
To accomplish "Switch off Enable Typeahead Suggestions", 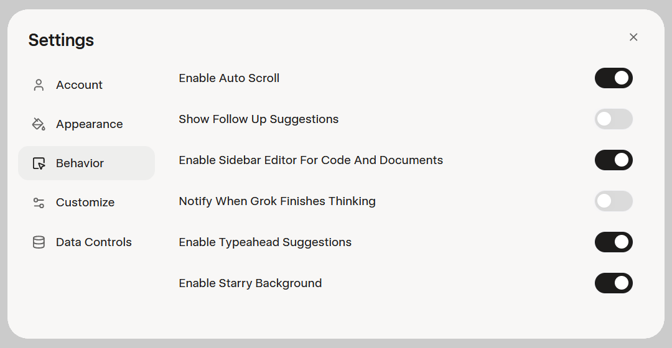I will point(614,242).
